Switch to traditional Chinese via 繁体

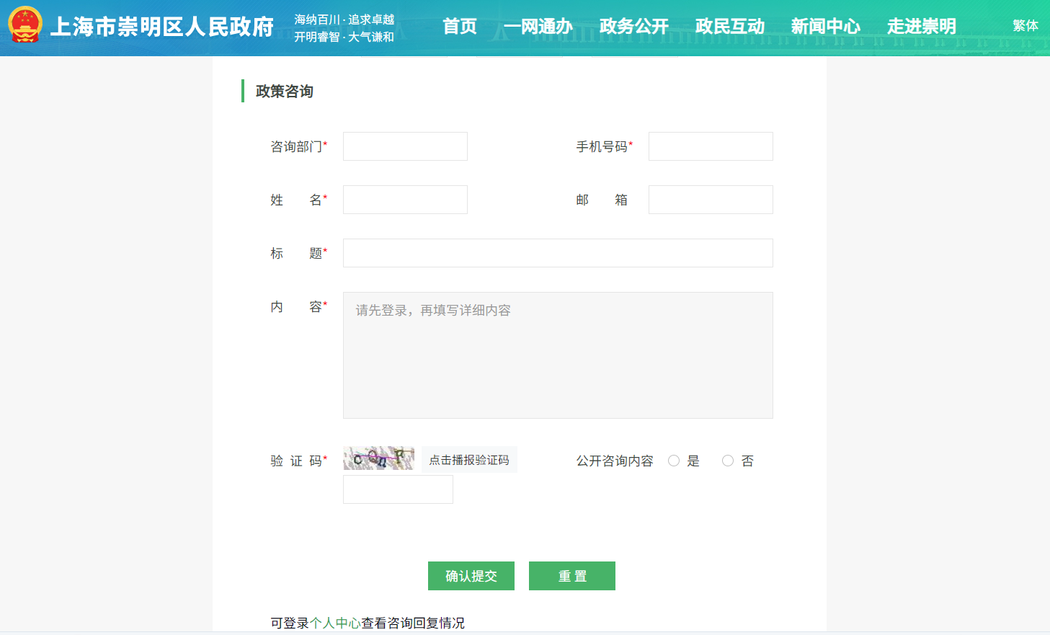[x=1025, y=26]
